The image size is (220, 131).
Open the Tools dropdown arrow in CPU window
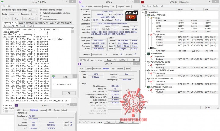pyautogui.click(x=115, y=60)
